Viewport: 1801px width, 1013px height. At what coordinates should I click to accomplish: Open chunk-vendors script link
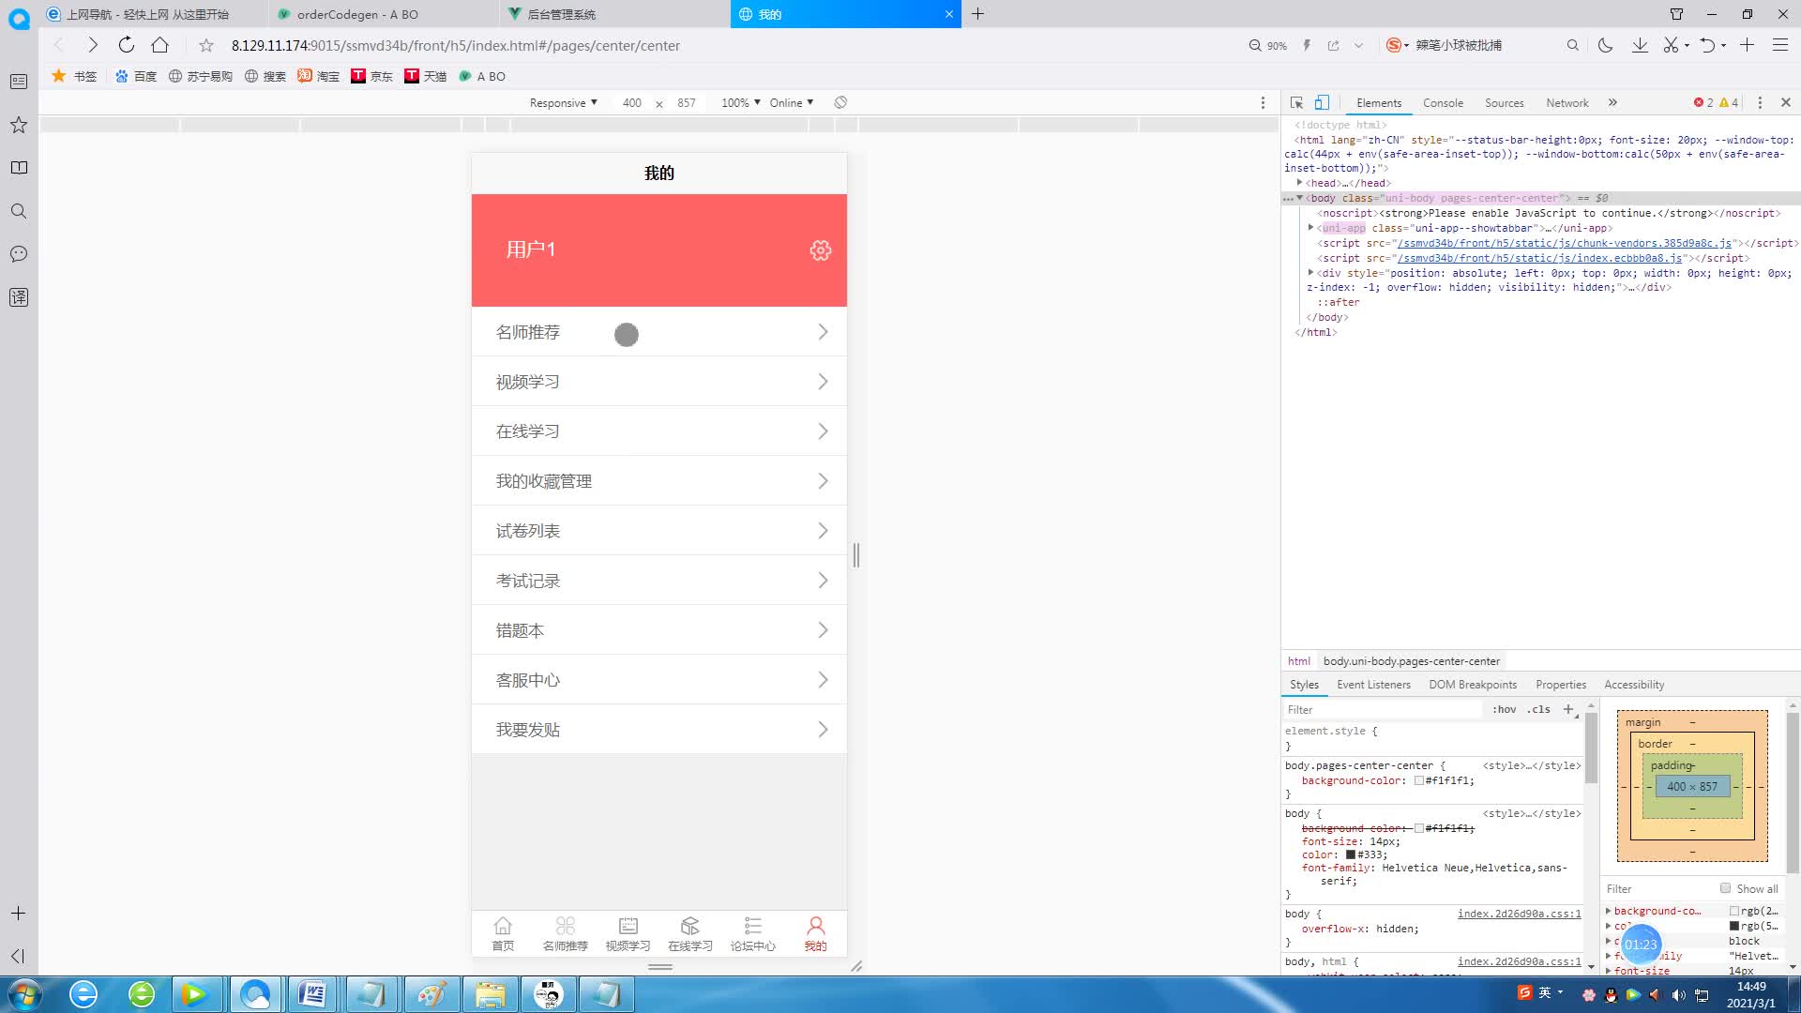click(x=1564, y=243)
